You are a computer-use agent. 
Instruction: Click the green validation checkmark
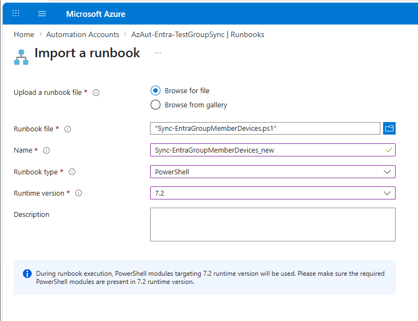[389, 150]
